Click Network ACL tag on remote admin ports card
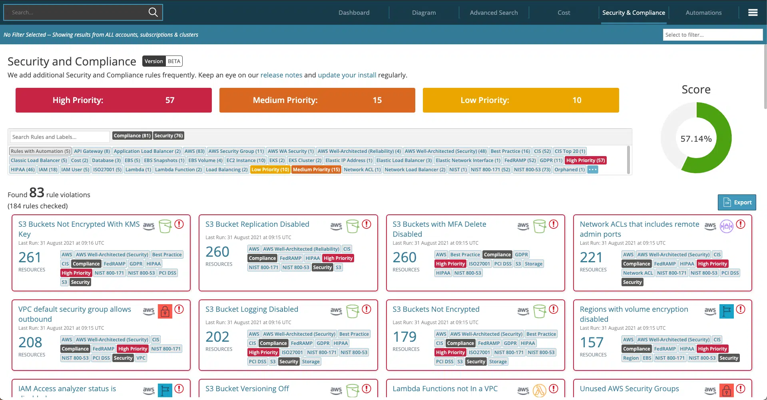This screenshot has height=400, width=767. tap(638, 273)
